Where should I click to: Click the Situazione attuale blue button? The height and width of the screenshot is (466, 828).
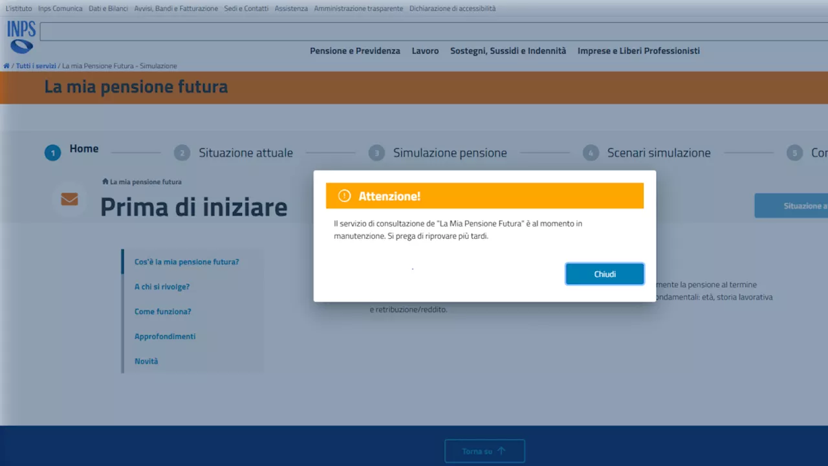791,206
